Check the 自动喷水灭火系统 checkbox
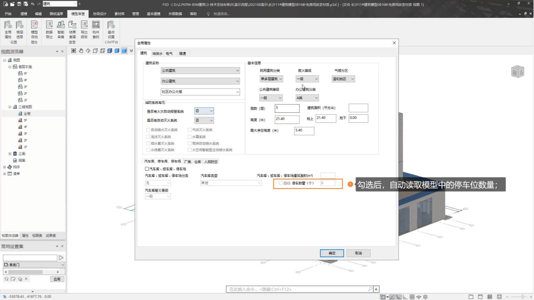Screen dimensions: 534x300 coord(148,130)
